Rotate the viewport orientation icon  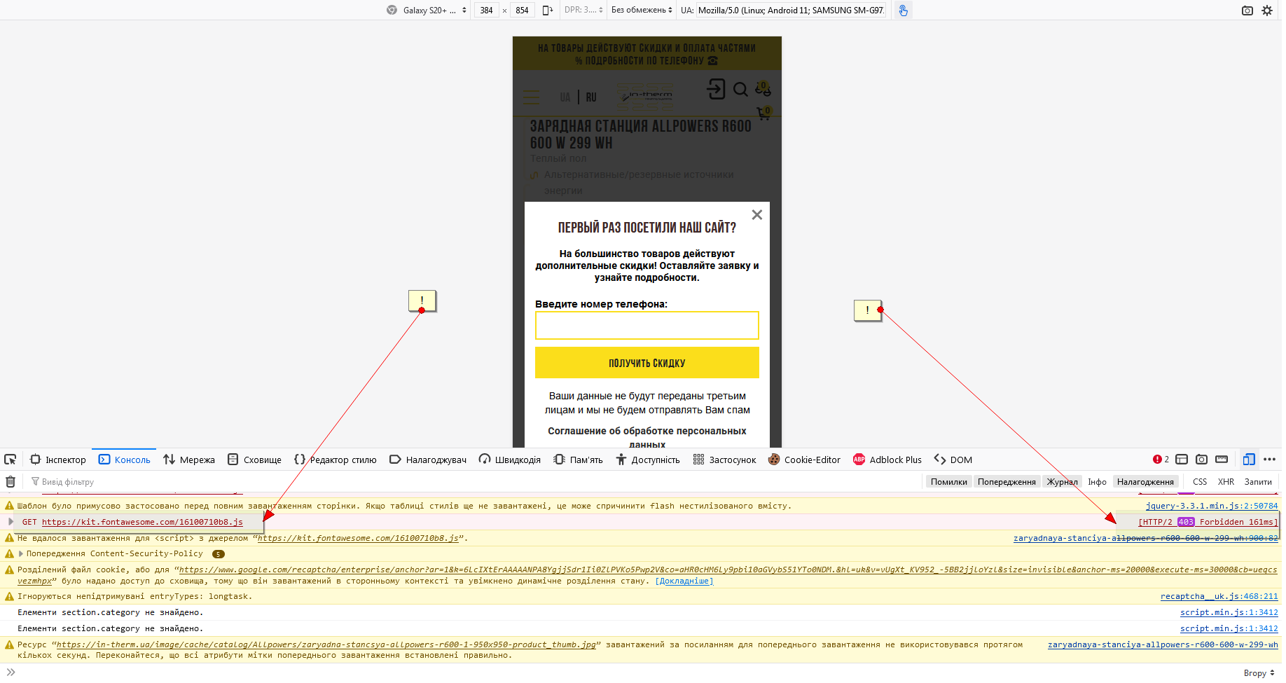pos(548,10)
